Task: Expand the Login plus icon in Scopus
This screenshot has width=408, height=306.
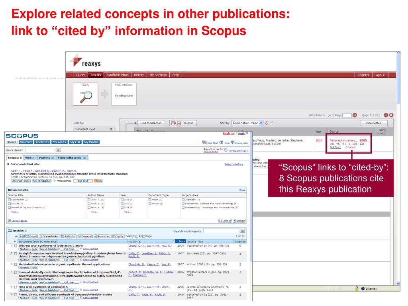Action: [247, 133]
